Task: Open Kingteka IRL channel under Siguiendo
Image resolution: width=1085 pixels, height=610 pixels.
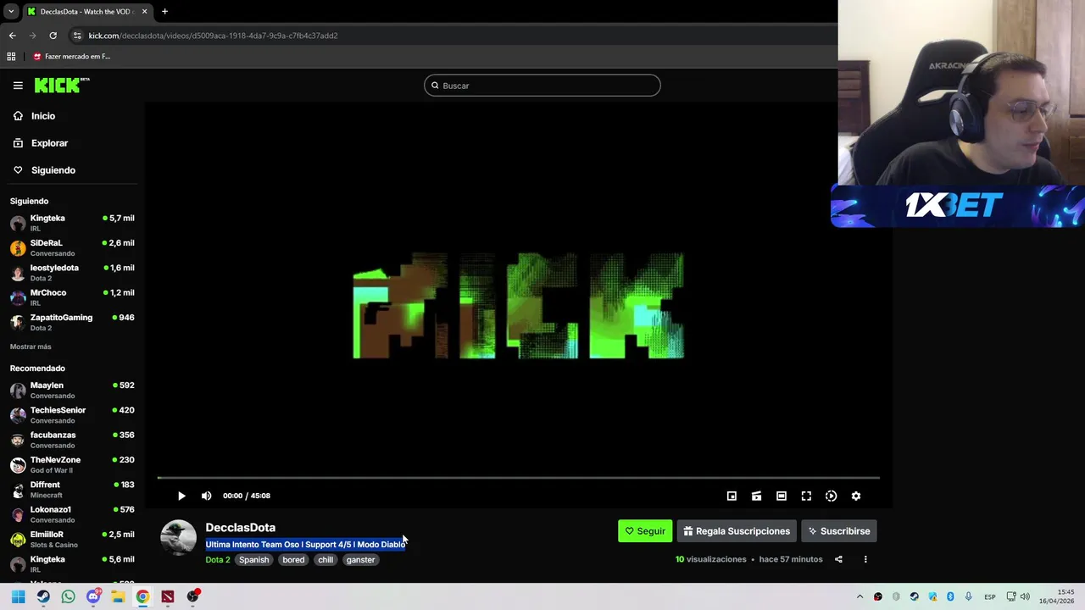Action: click(x=72, y=223)
